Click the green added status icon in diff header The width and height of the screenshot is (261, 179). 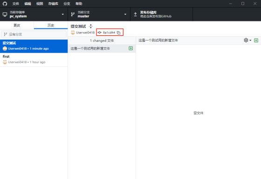click(x=256, y=40)
